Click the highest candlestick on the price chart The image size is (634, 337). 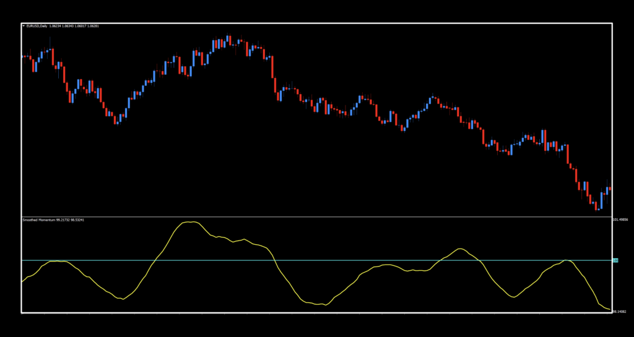coord(228,40)
